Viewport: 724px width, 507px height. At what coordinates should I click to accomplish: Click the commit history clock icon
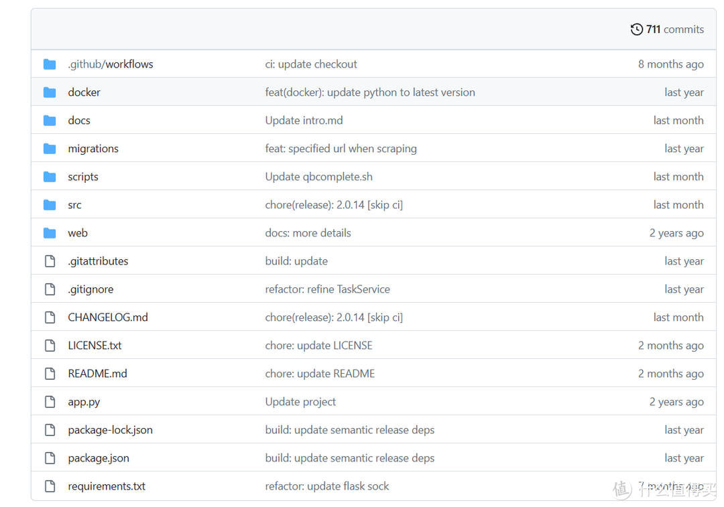pyautogui.click(x=636, y=29)
